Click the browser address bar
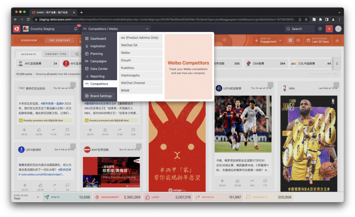Viewport: 355px width, 217px height. click(167, 19)
